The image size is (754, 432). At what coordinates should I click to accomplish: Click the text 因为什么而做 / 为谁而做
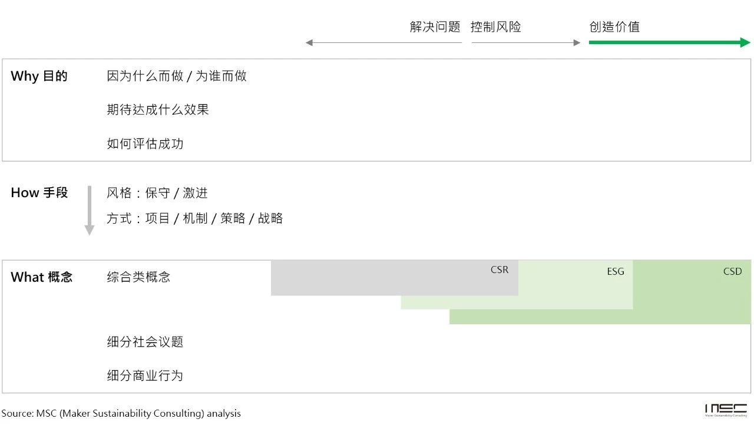coord(177,76)
